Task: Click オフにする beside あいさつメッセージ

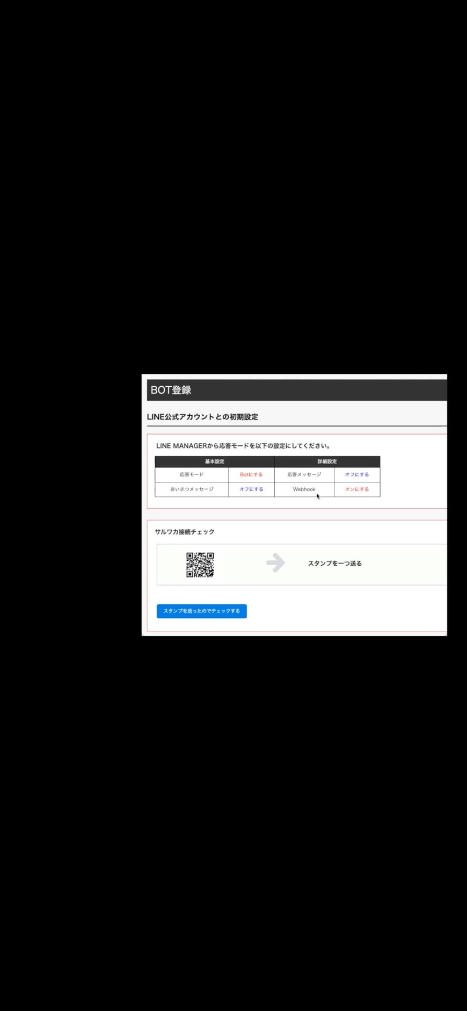Action: (251, 489)
